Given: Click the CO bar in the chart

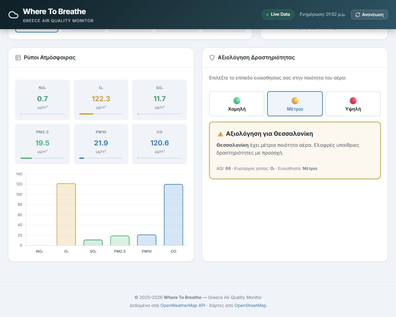Looking at the screenshot, I should 174,215.
